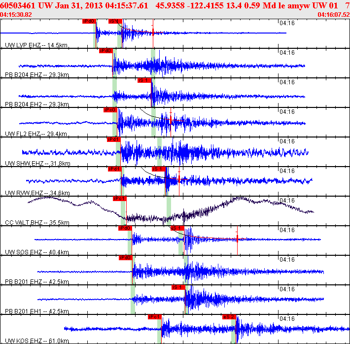Click the end time 04:16:07.52 in header
Viewport: 350px width, 344px height.
click(334, 15)
